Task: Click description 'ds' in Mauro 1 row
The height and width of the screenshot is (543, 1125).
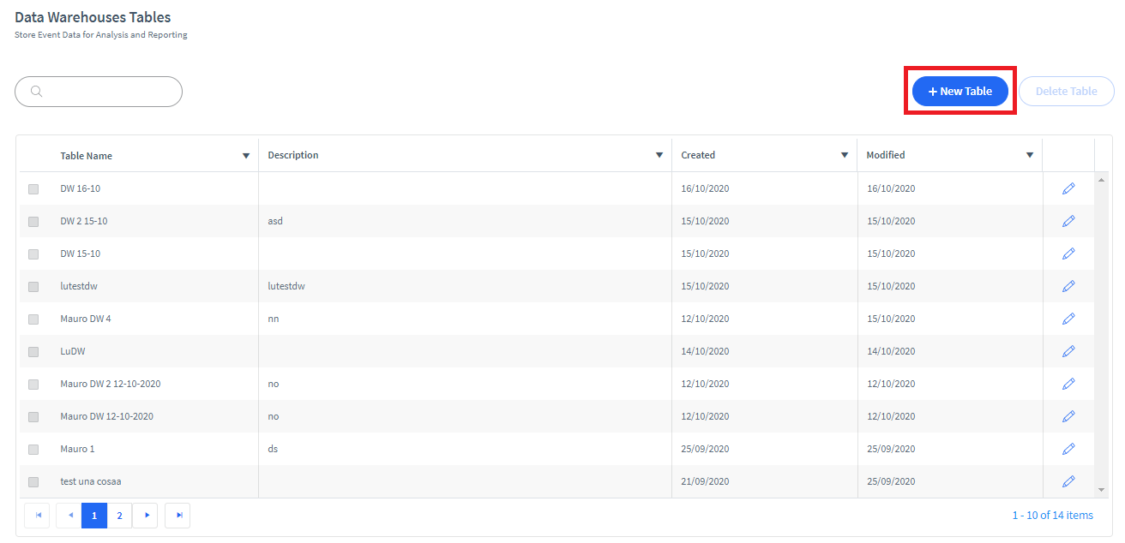Action: click(x=273, y=449)
